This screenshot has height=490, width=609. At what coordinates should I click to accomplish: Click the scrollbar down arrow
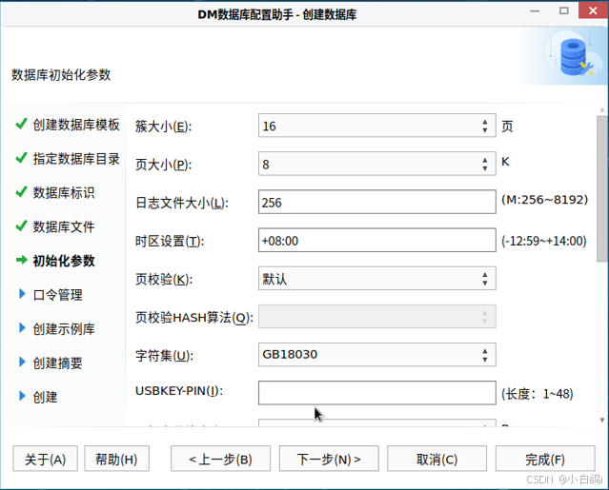tap(602, 421)
